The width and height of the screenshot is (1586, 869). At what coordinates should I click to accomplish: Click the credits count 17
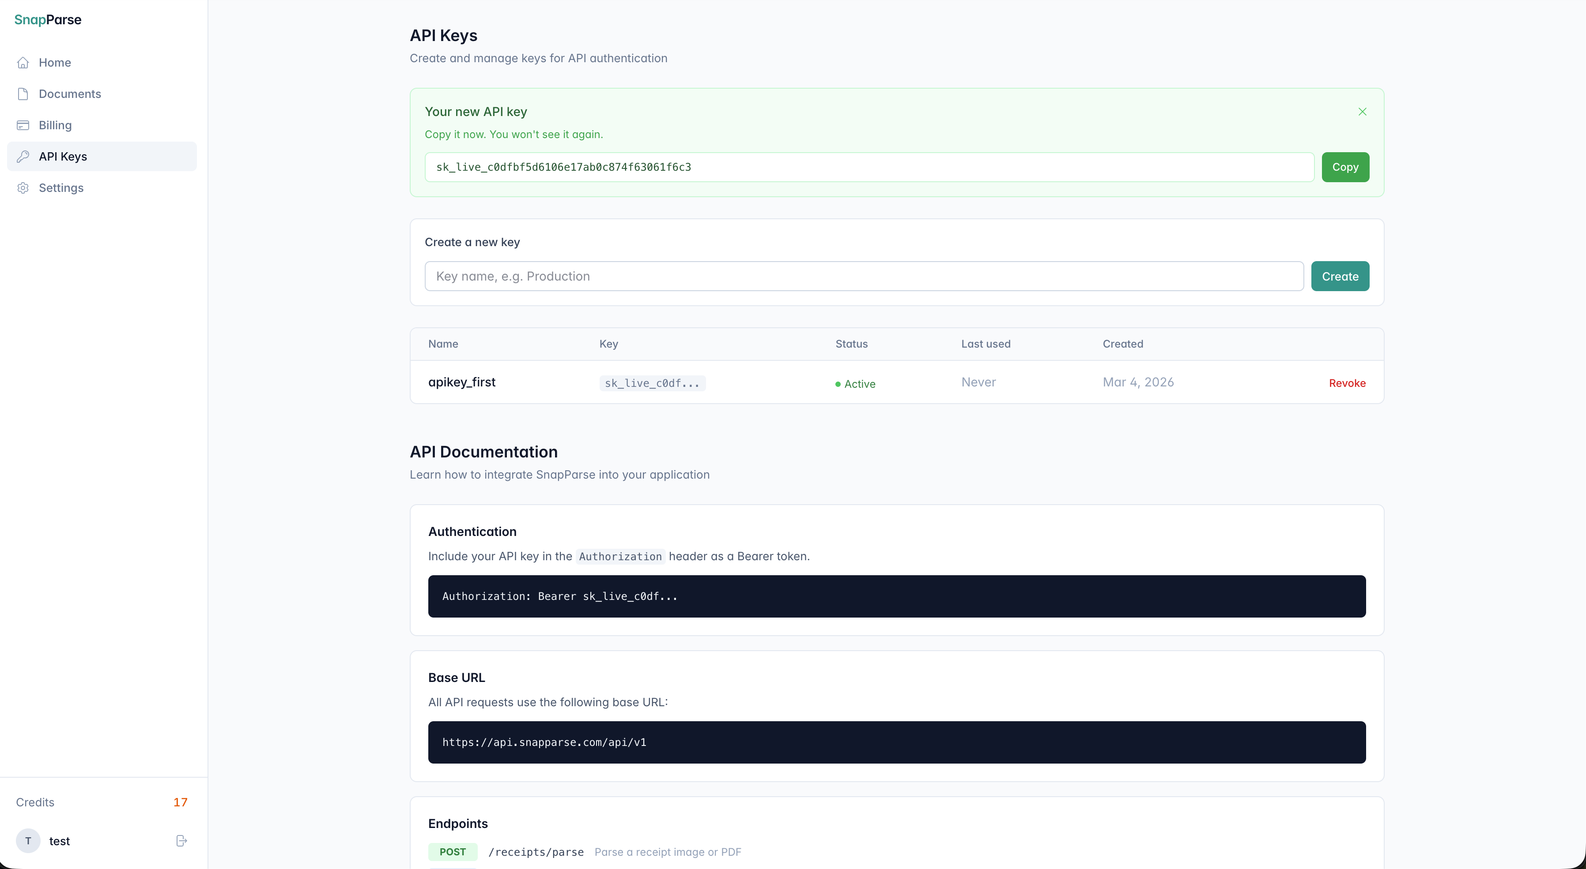tap(180, 802)
